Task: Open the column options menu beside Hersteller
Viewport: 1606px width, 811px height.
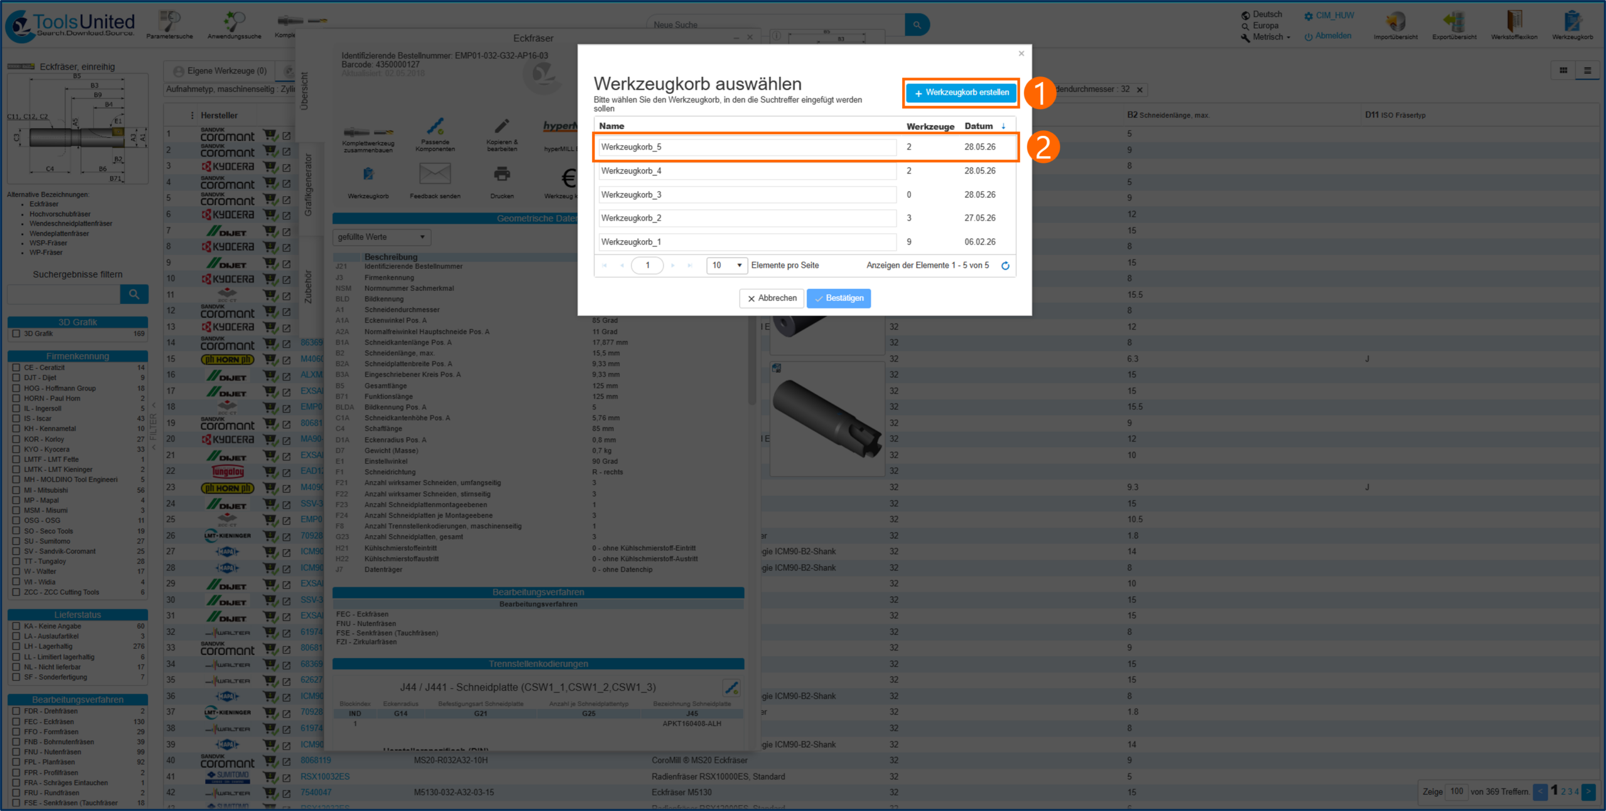Action: tap(192, 115)
